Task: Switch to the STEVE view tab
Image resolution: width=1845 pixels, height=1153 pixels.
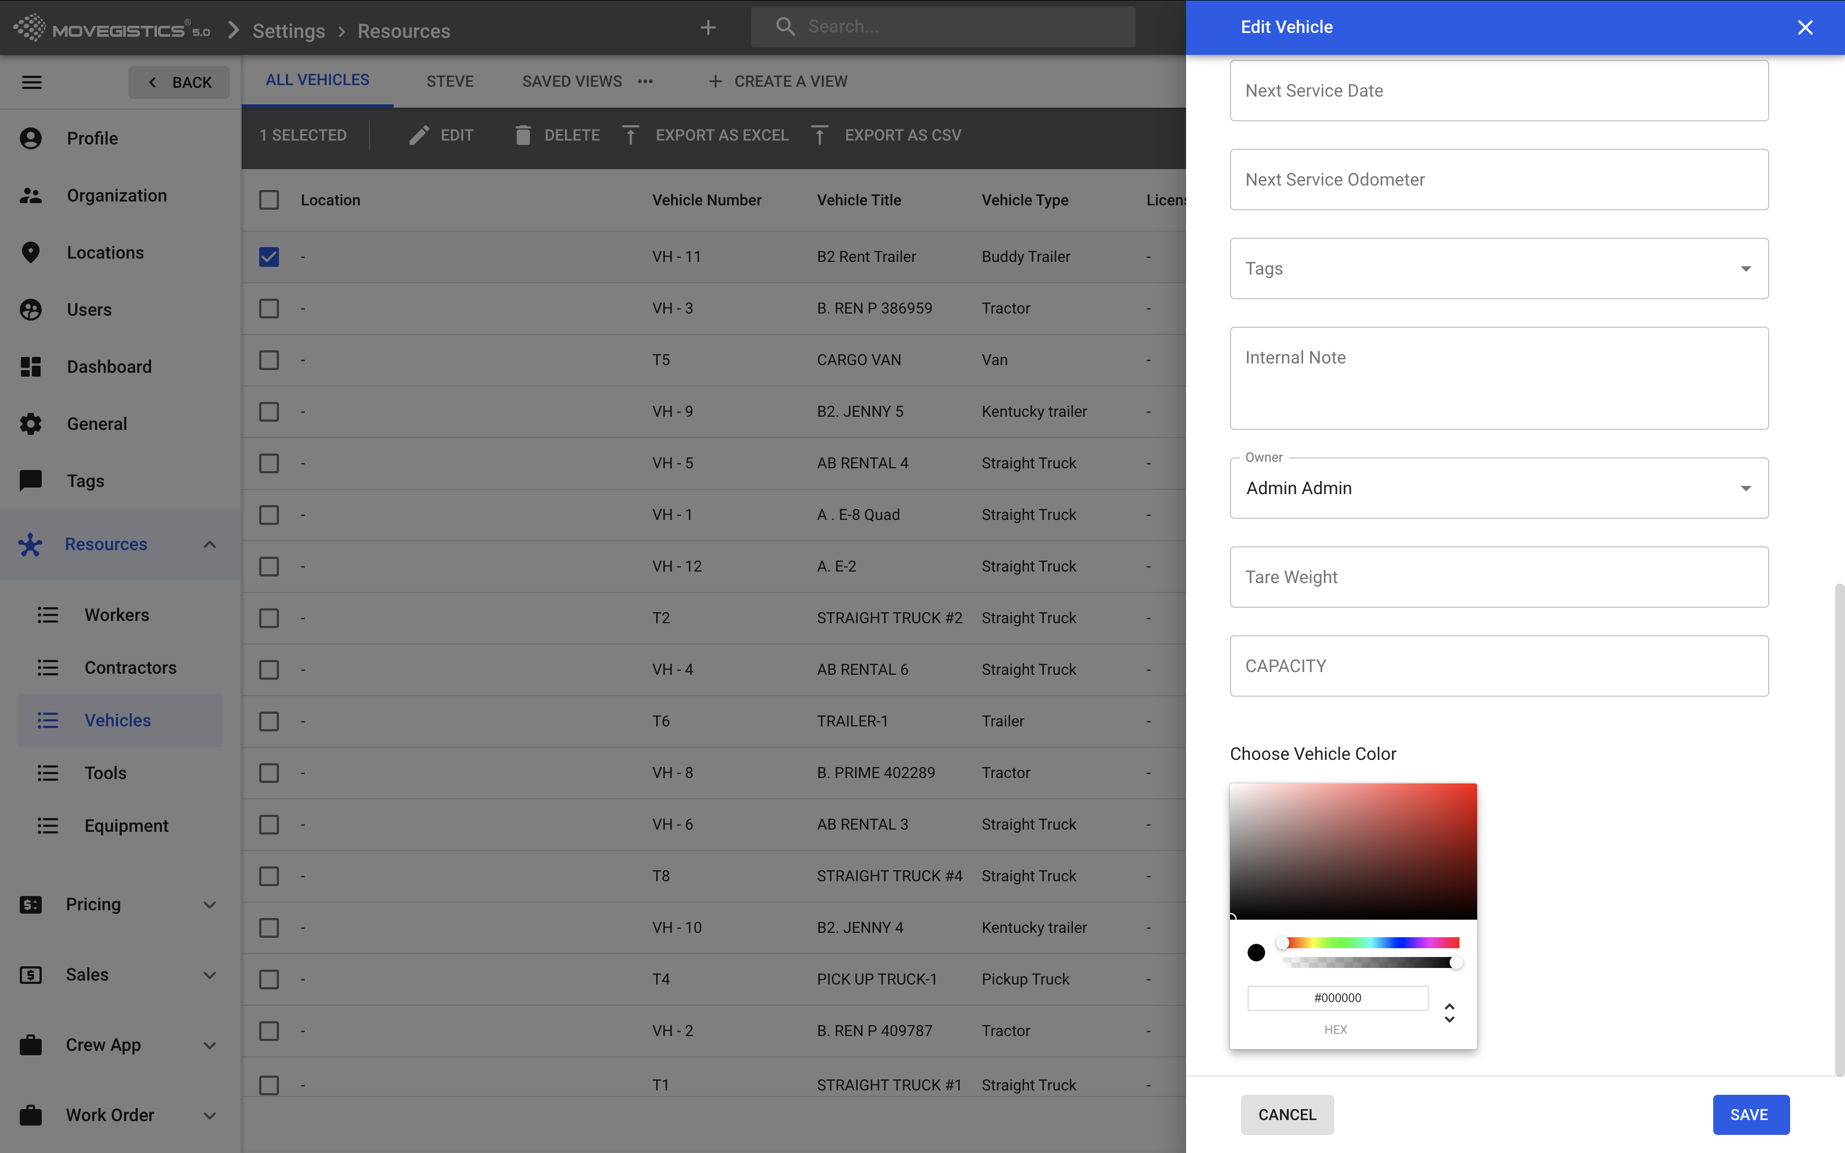Action: pos(450,82)
